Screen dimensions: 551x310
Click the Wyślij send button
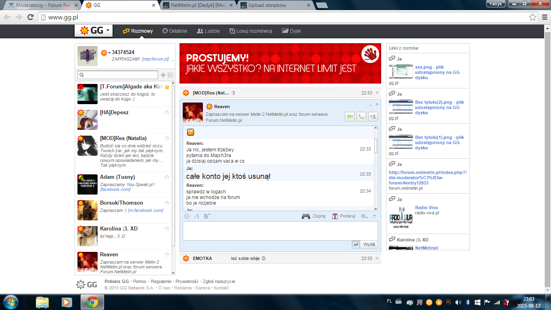pos(369,245)
